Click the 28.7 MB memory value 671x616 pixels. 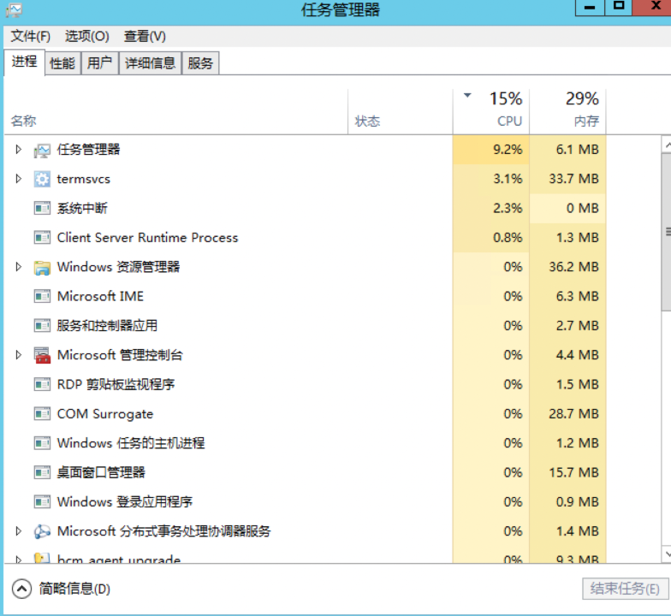point(573,414)
